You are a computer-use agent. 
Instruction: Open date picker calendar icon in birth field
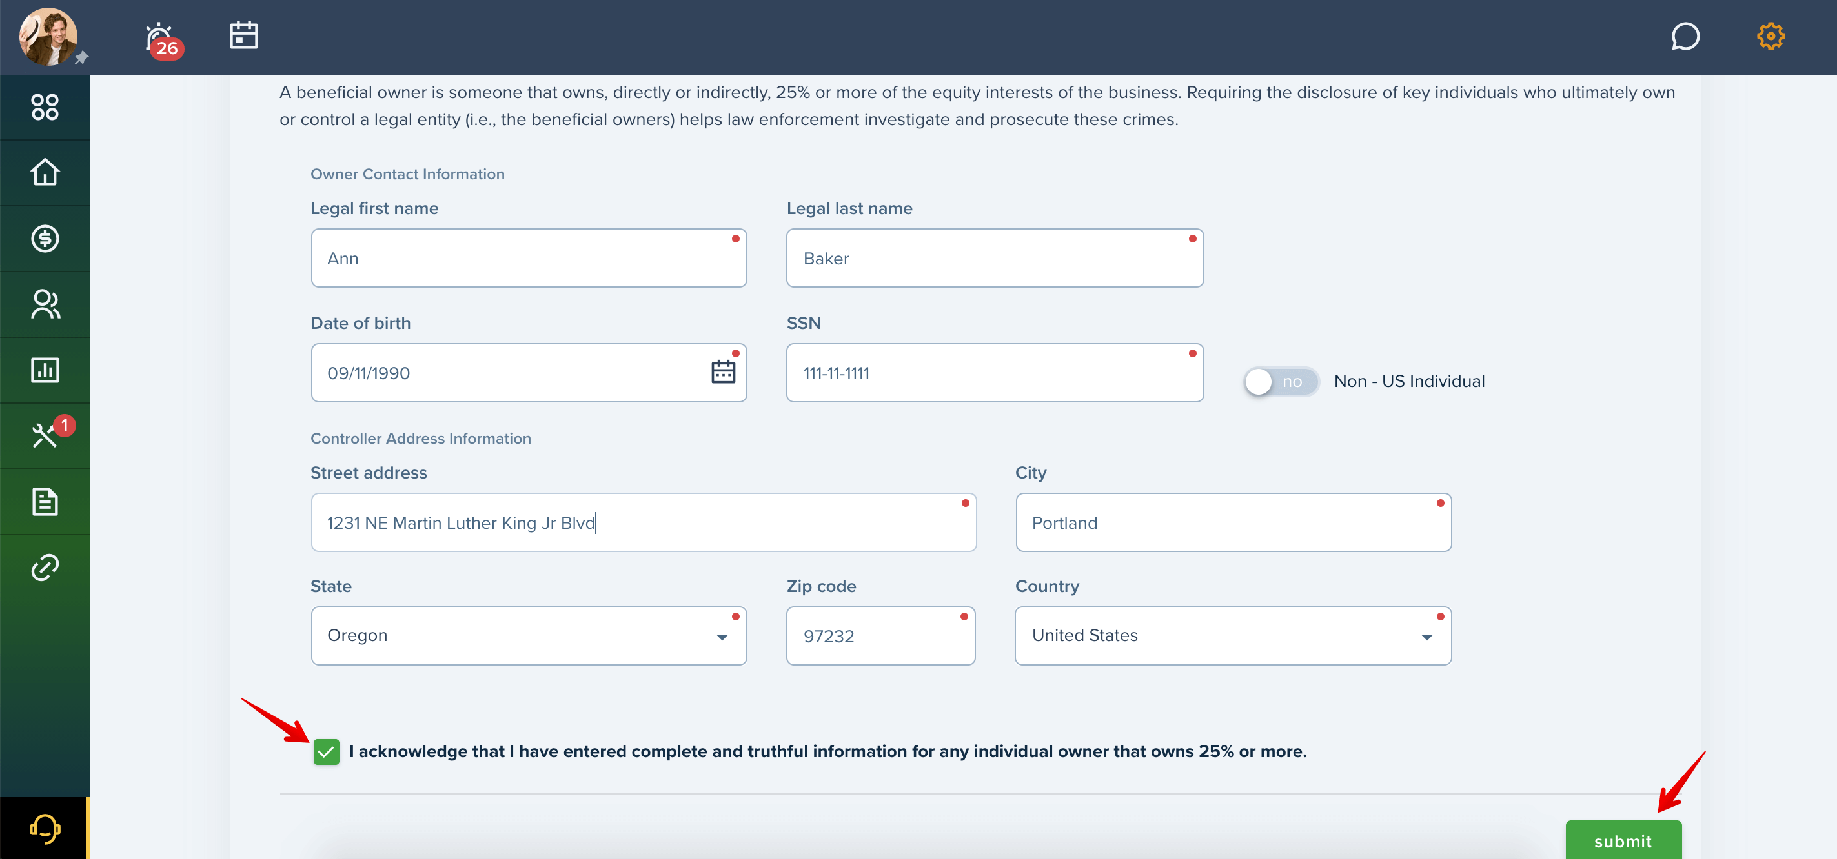(x=723, y=372)
